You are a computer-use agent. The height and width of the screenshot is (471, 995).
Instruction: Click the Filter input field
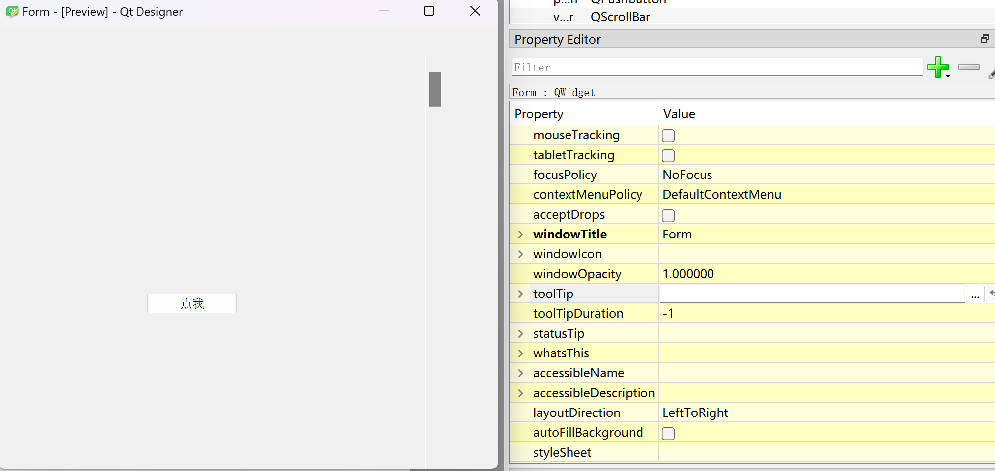pyautogui.click(x=717, y=67)
